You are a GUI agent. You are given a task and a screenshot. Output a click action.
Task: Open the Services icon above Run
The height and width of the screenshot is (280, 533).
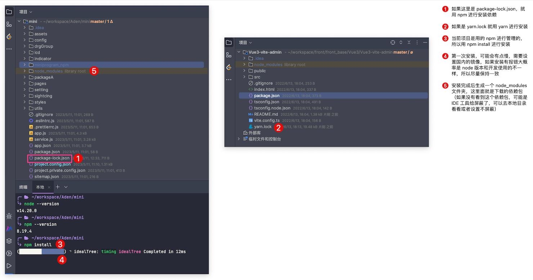click(x=9, y=253)
